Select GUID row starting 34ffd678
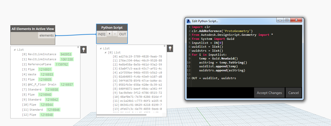Viewport: 331px width, 126px height. pyautogui.click(x=137, y=81)
